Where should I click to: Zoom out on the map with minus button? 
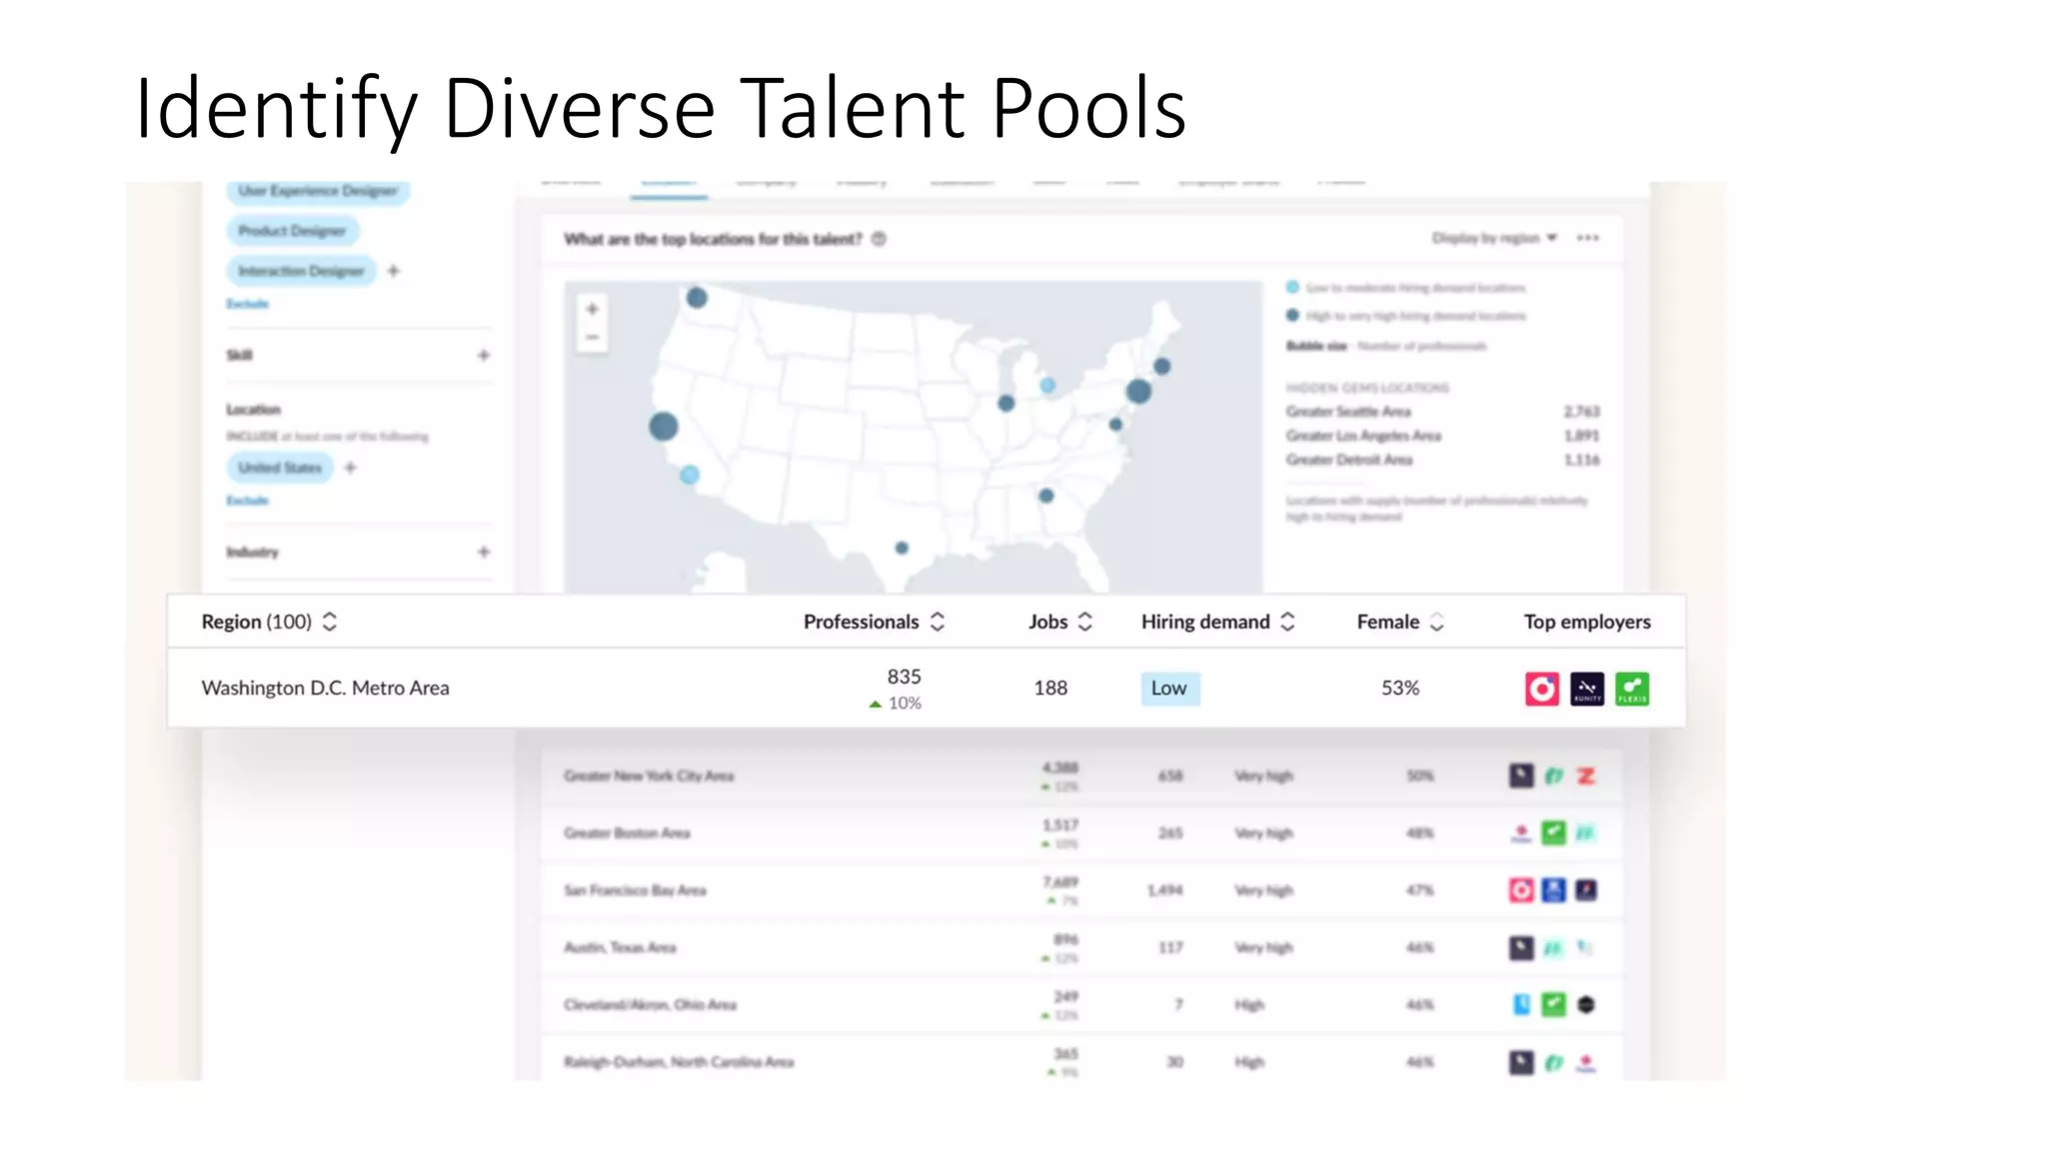click(592, 338)
